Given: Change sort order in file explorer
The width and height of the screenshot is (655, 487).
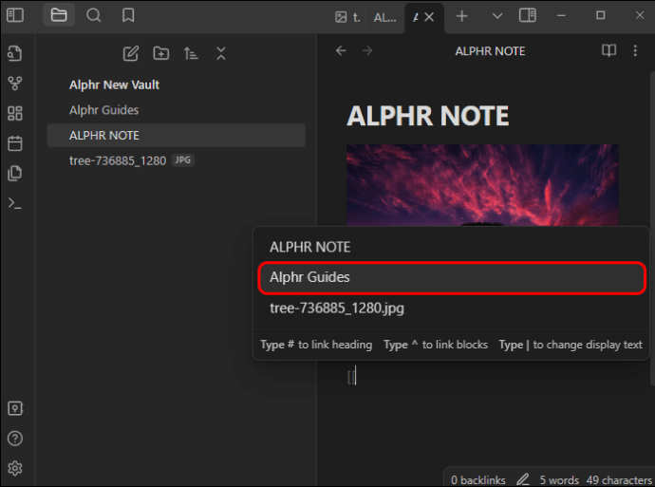Looking at the screenshot, I should pyautogui.click(x=191, y=53).
